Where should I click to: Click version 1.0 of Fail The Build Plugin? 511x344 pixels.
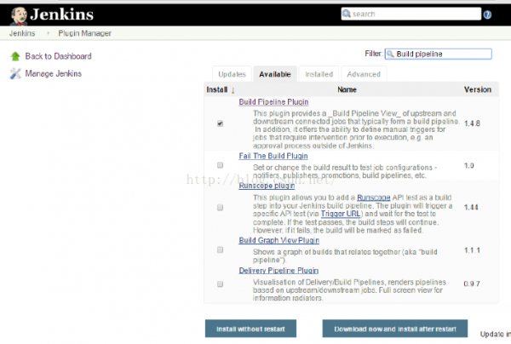pos(469,165)
